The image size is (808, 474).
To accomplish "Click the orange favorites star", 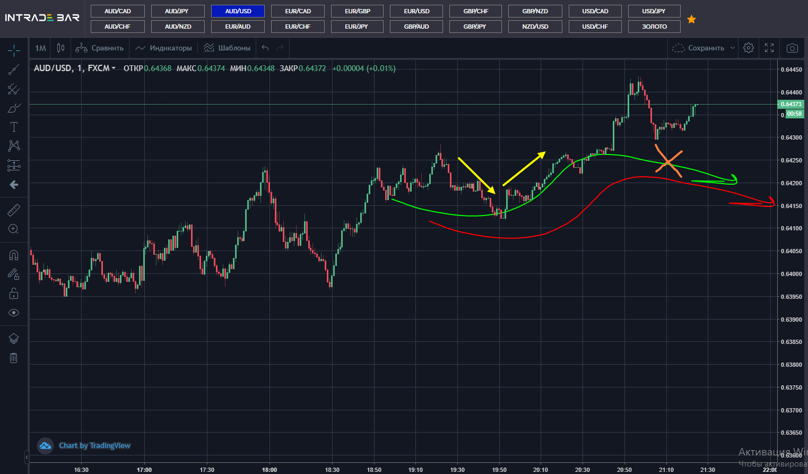I will (x=691, y=19).
